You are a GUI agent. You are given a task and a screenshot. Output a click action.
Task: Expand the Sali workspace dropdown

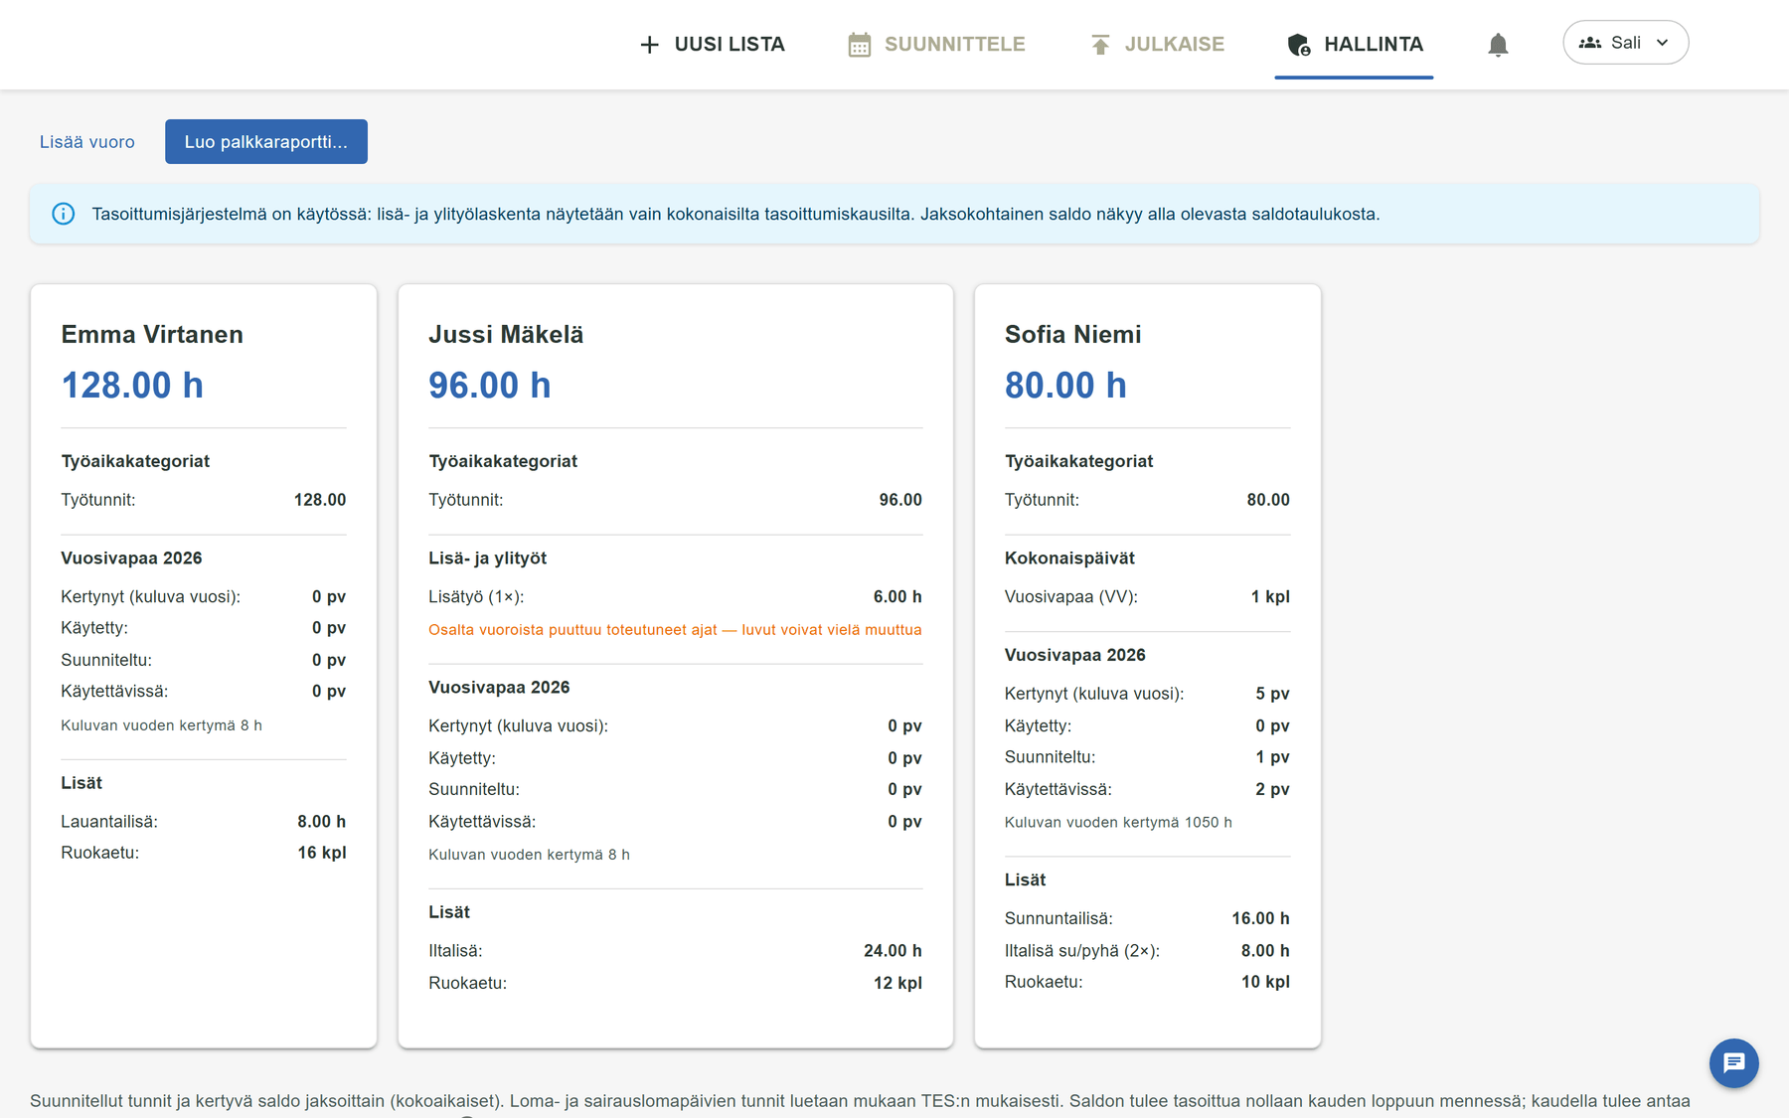1626,43
